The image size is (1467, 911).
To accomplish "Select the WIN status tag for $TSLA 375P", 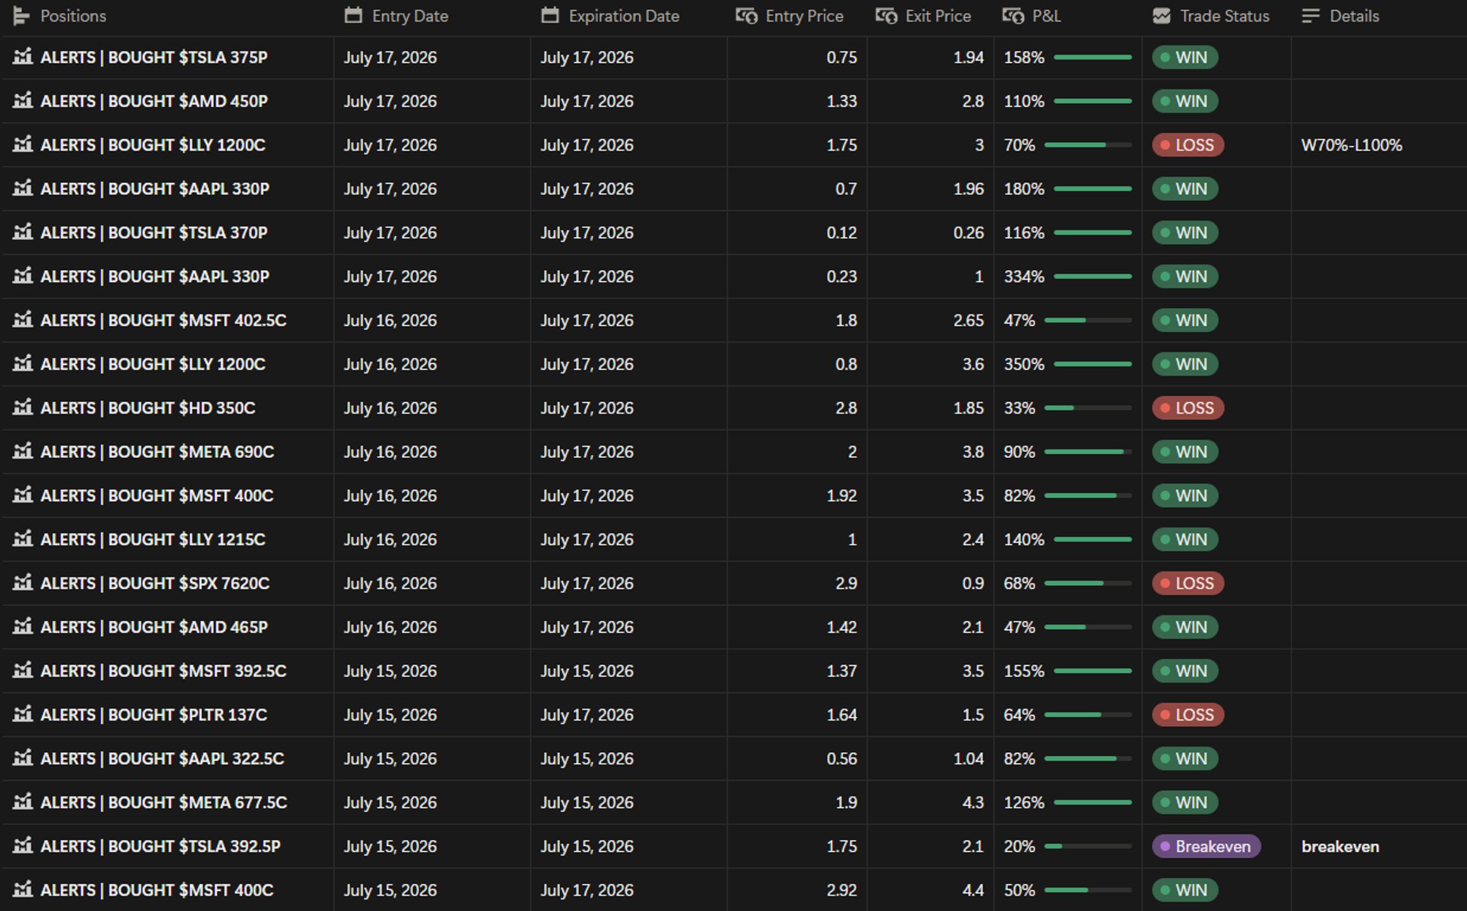I will 1185,58.
